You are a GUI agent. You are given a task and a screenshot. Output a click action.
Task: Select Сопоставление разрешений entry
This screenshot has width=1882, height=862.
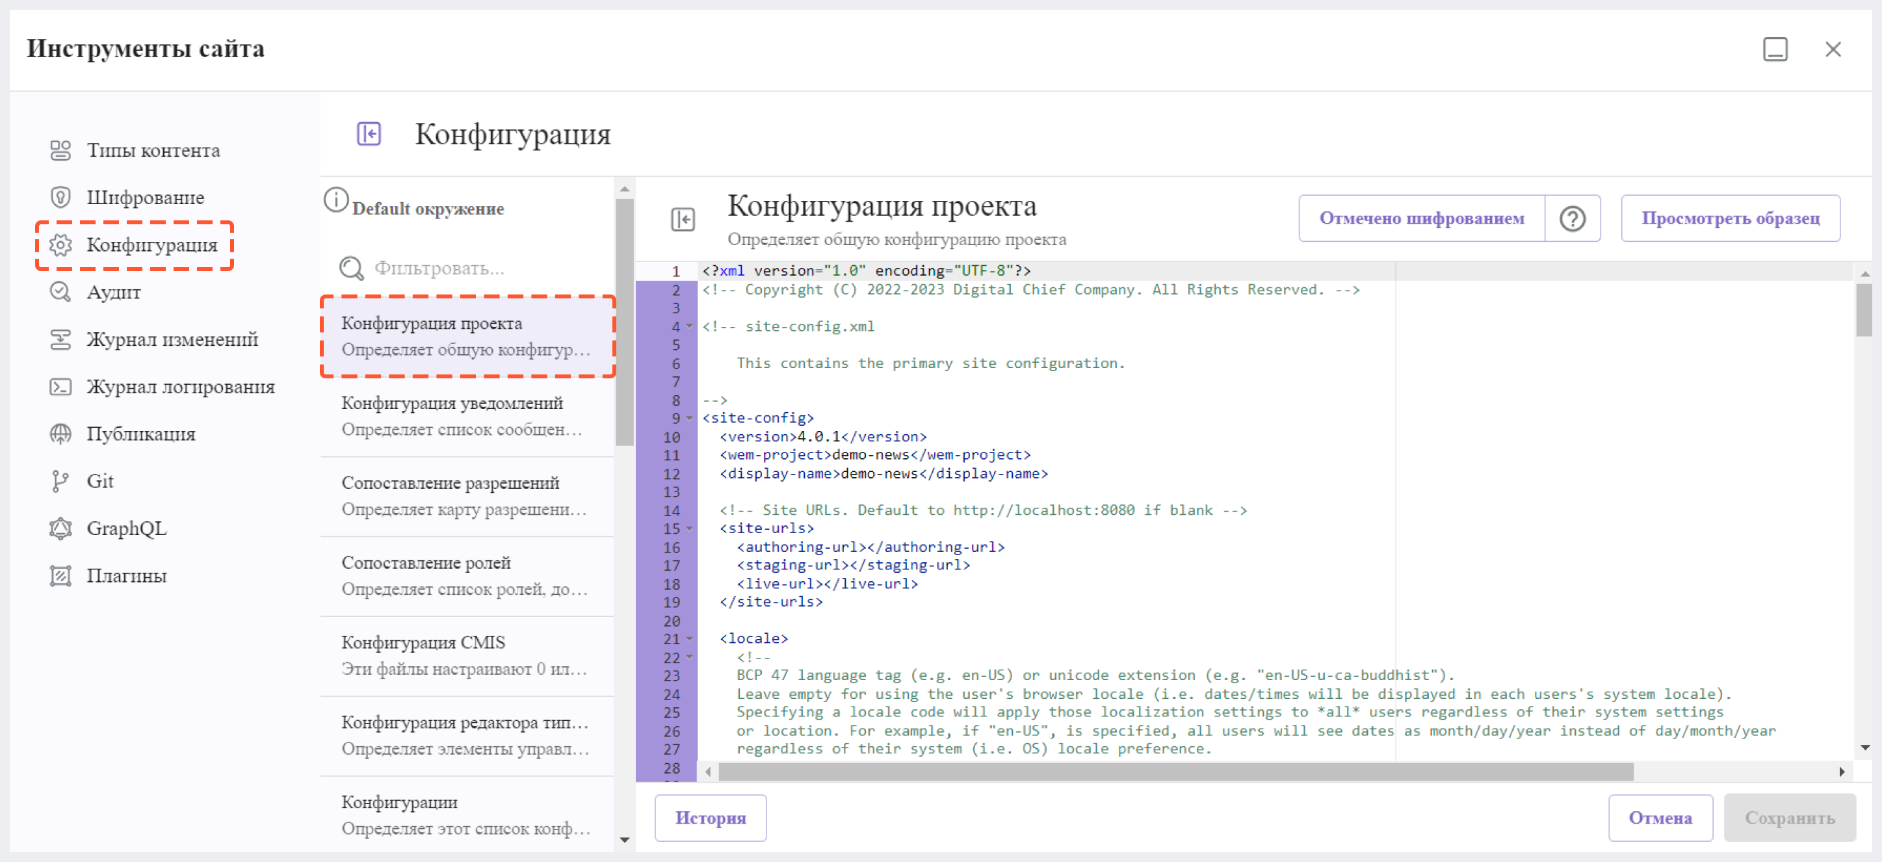467,497
